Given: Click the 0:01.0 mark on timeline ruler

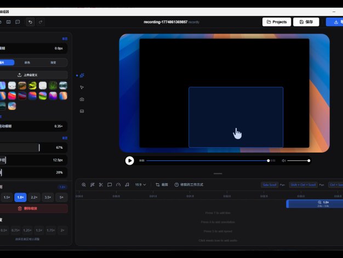Looking at the screenshot, I should pos(153,196).
